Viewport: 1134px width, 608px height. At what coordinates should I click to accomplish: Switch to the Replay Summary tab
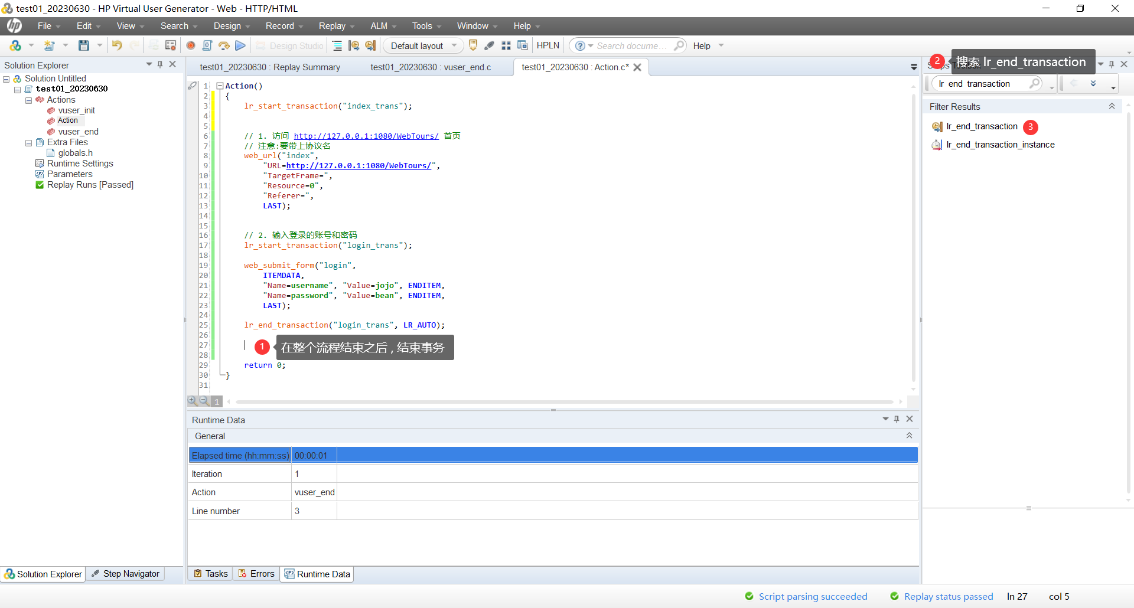(x=270, y=67)
